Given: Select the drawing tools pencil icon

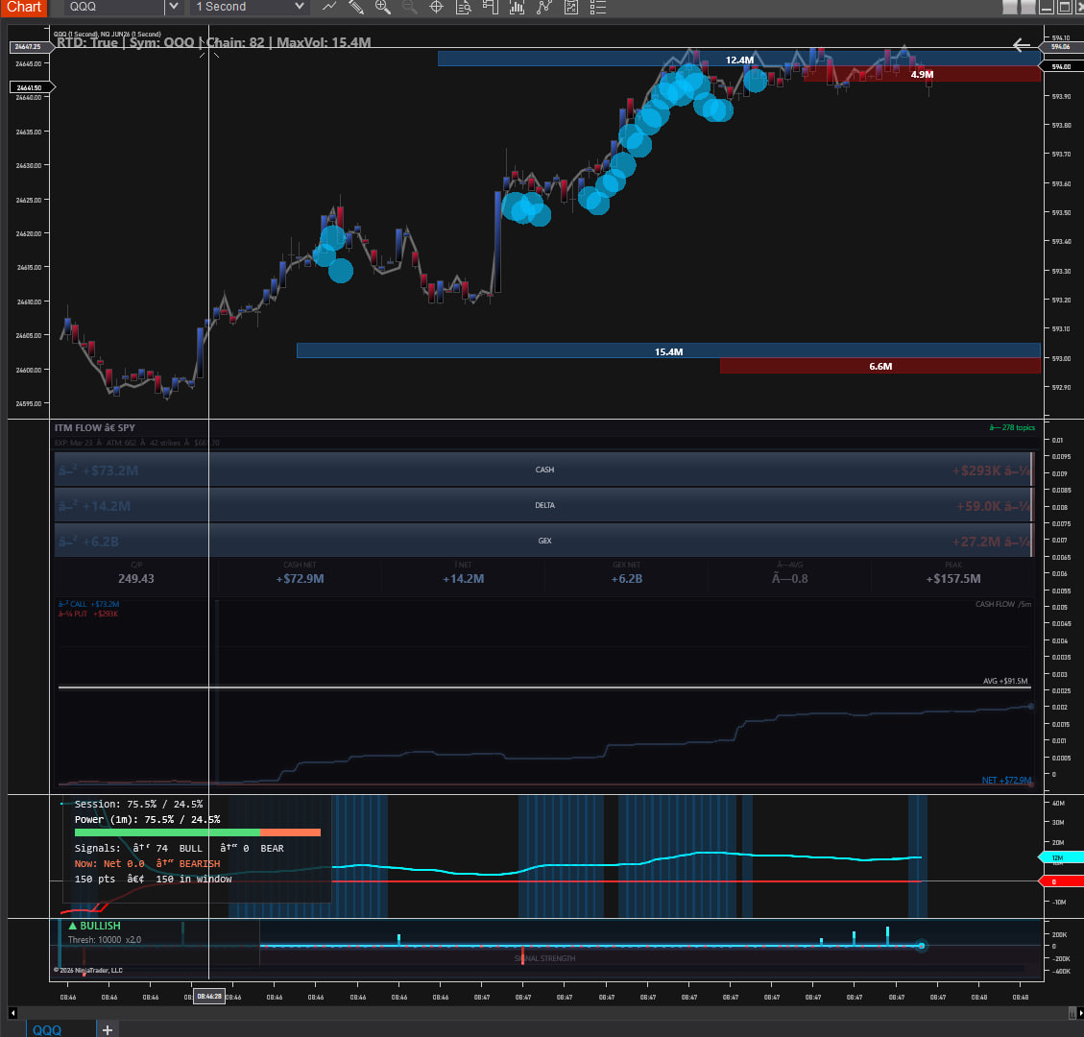Looking at the screenshot, I should coord(356,7).
